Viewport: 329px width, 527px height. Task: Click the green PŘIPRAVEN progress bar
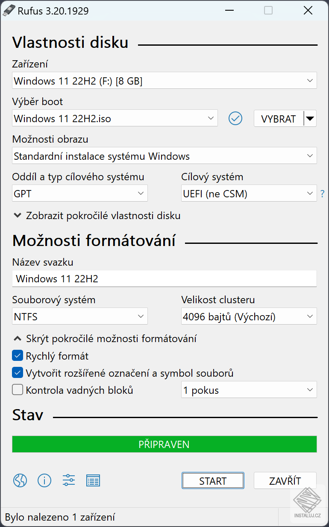tap(164, 444)
